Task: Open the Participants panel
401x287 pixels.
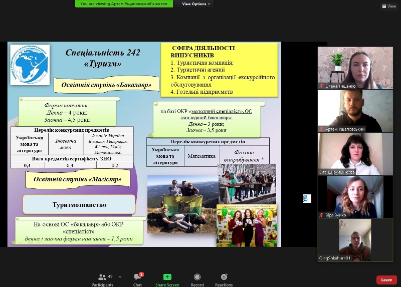Action: point(102,278)
